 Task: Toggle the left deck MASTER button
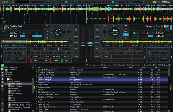pos(37,36)
